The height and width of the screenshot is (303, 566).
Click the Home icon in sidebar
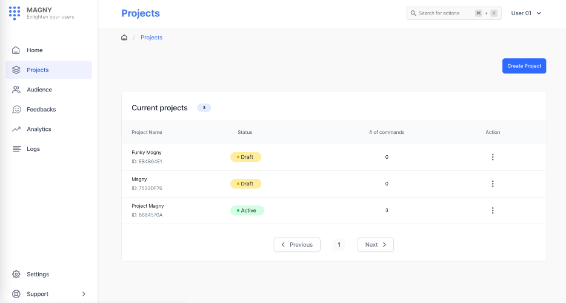[x=16, y=50]
